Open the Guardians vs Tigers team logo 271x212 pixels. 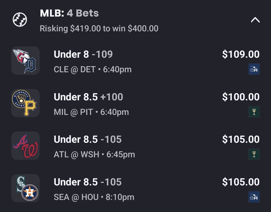click(x=25, y=61)
